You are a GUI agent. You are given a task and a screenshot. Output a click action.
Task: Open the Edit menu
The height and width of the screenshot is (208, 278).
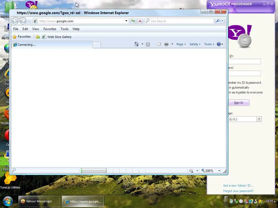pyautogui.click(x=25, y=29)
